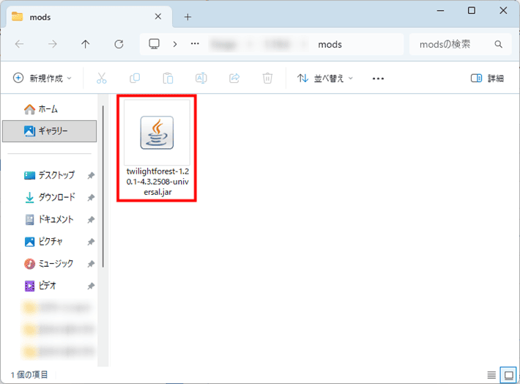
Task: Expand the address bar chevron after PC icon
Action: click(175, 44)
